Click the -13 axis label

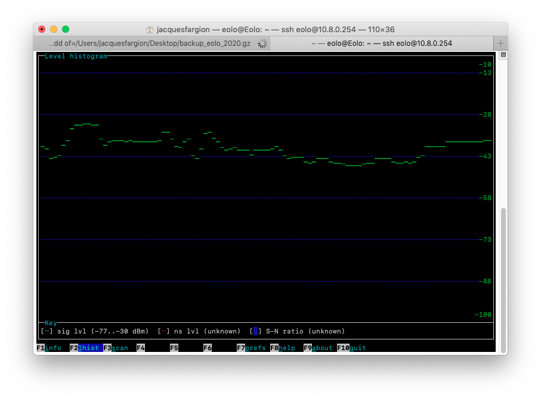(x=485, y=73)
